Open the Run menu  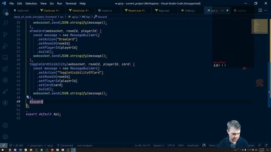[59, 3]
